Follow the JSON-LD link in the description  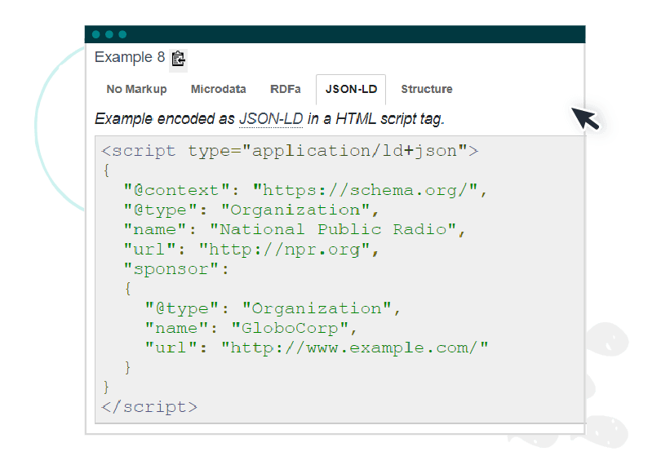[271, 119]
